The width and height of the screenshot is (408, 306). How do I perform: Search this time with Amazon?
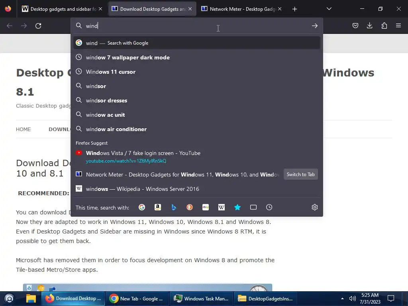158,207
